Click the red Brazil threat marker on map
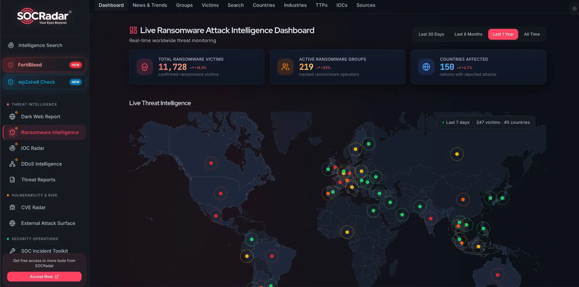 click(x=272, y=256)
